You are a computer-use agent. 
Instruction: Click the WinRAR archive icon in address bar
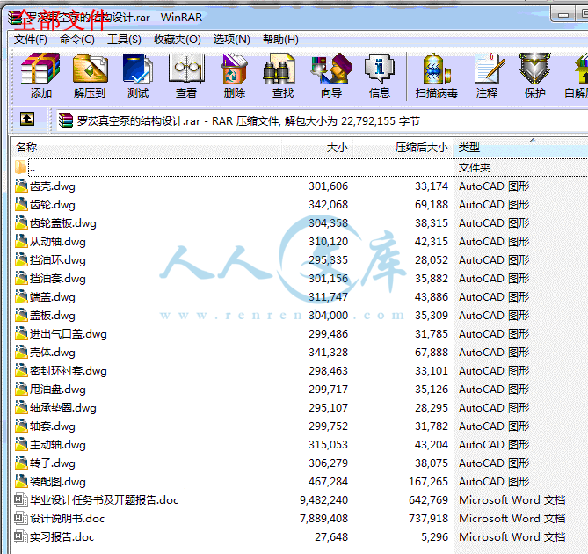point(66,120)
